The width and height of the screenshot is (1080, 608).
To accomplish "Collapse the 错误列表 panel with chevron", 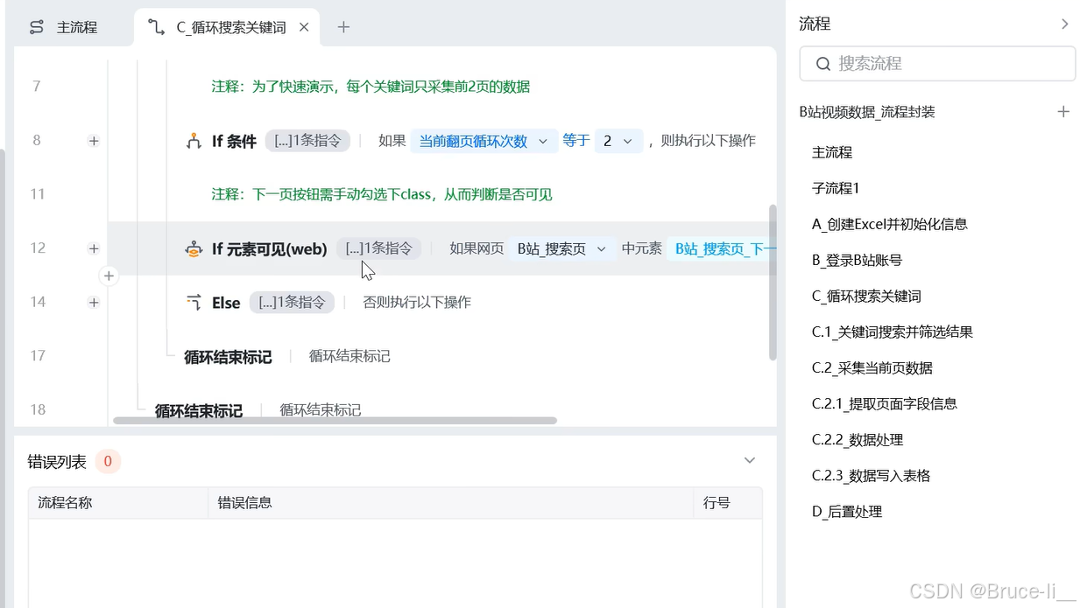I will pos(749,460).
